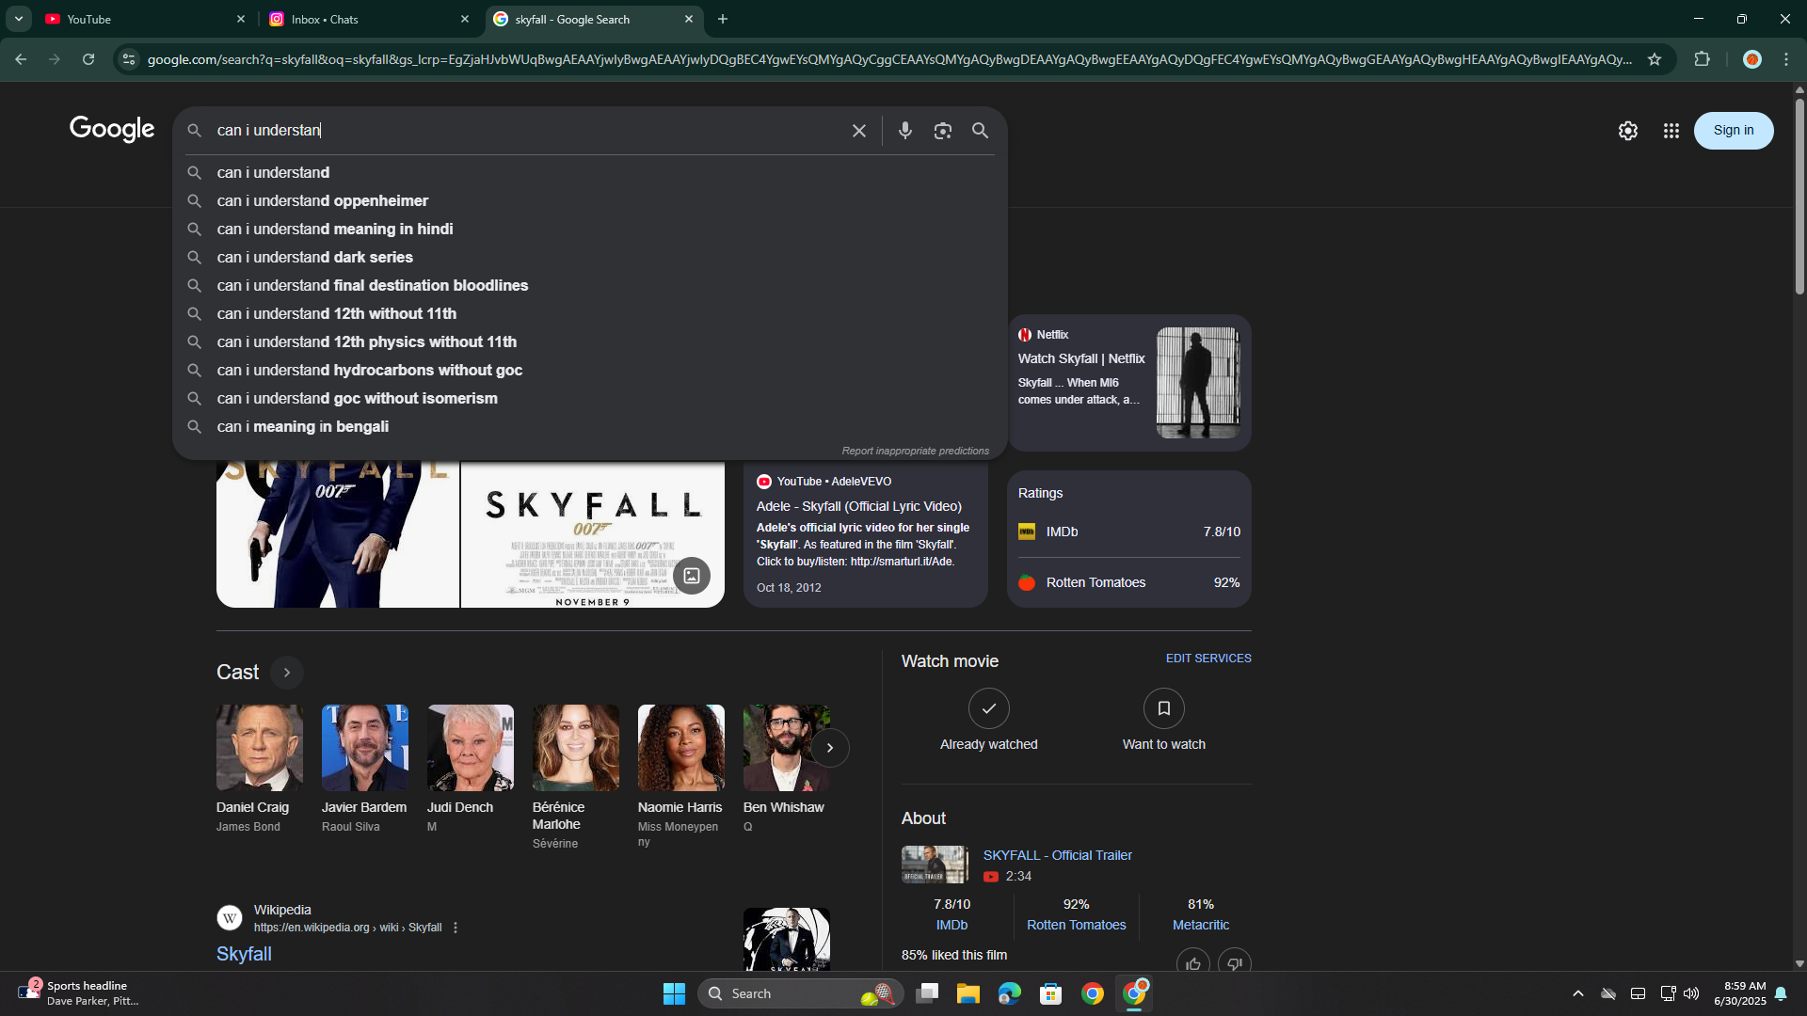
Task: Open the Windows Start menu
Action: [674, 993]
